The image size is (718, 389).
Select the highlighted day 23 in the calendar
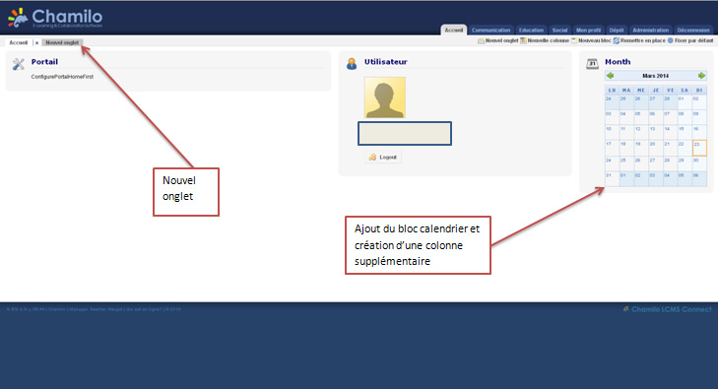[x=699, y=148]
